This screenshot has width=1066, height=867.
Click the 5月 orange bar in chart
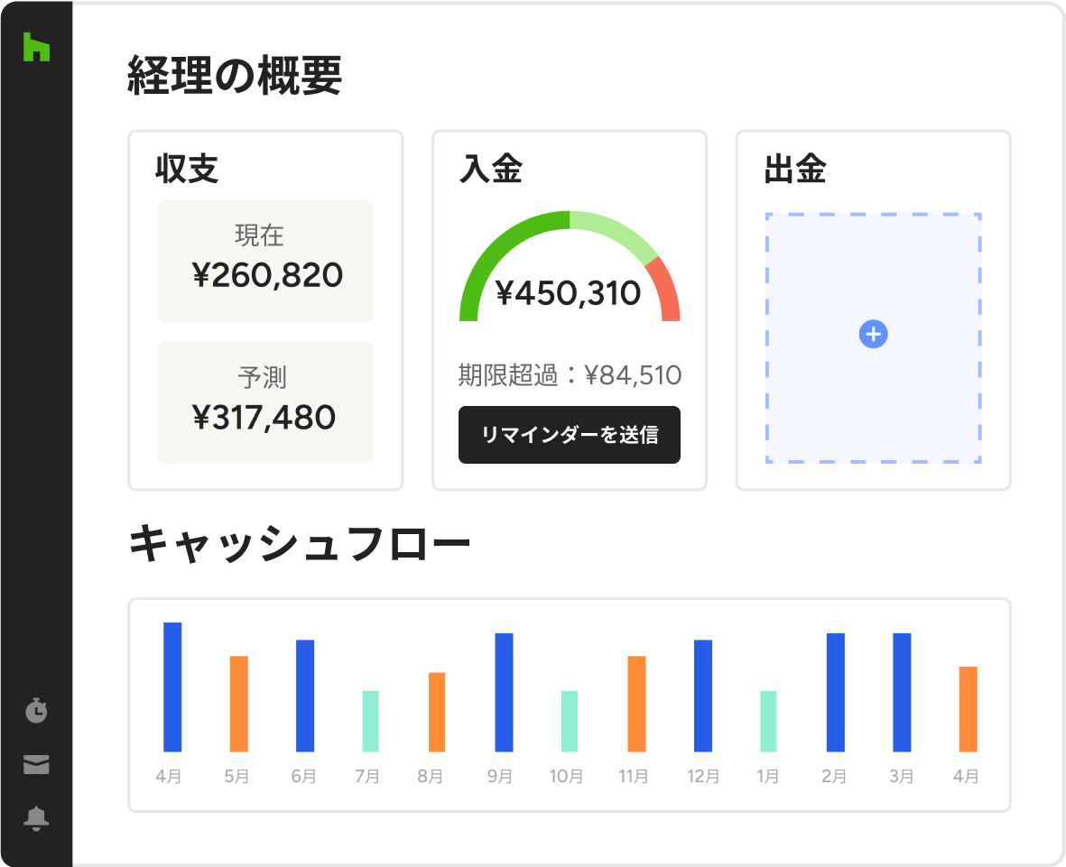pyautogui.click(x=238, y=704)
